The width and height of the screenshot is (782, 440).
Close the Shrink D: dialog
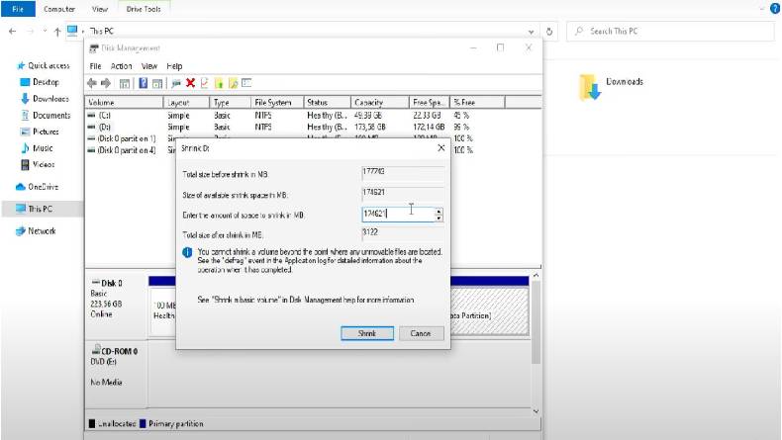(x=440, y=148)
